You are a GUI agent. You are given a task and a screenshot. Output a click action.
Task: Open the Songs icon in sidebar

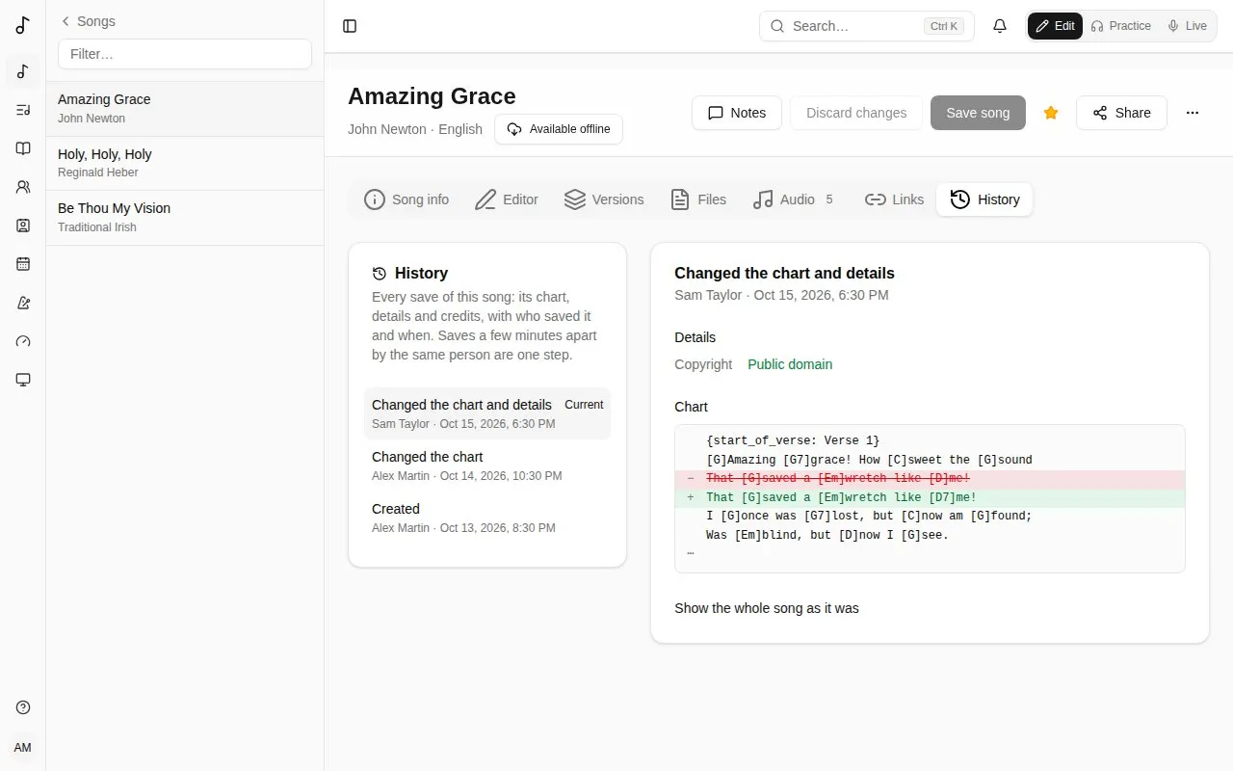(23, 71)
